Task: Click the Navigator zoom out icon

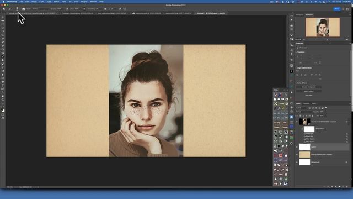Action: tap(304, 39)
